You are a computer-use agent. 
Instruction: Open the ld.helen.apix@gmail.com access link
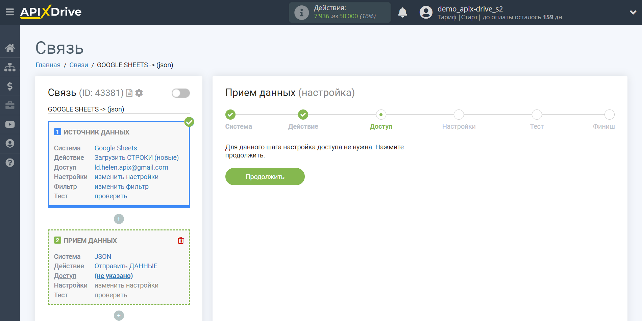[131, 167]
